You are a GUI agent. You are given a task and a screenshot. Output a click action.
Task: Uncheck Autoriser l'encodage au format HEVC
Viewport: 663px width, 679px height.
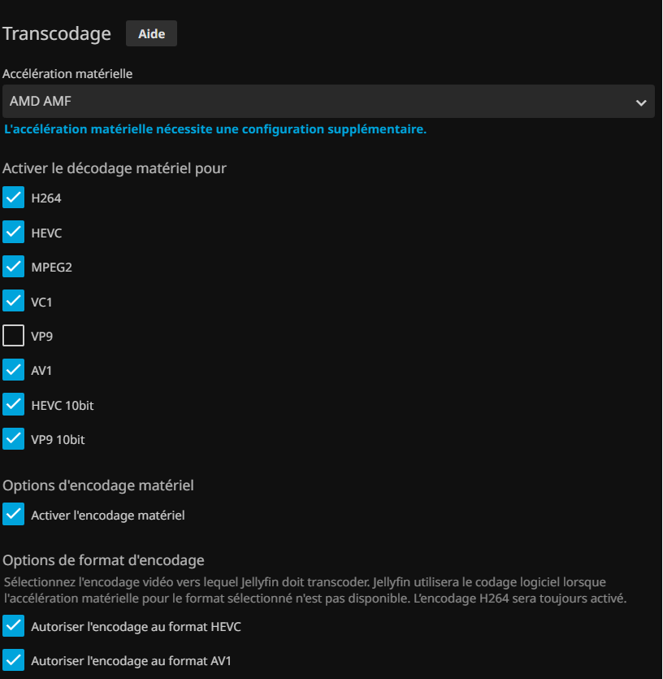point(14,627)
